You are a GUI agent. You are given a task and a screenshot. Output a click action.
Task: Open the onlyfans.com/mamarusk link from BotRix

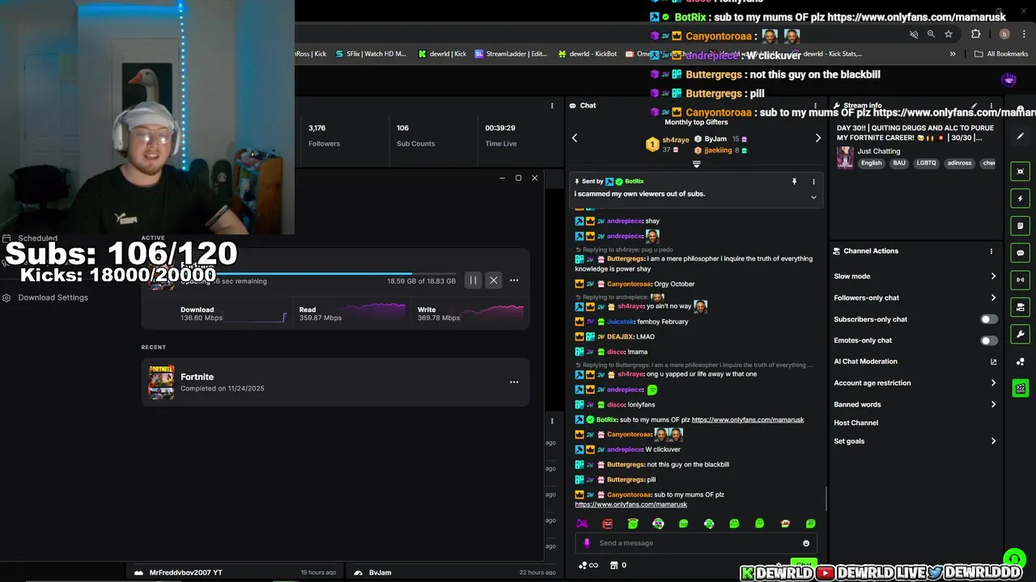pyautogui.click(x=748, y=420)
